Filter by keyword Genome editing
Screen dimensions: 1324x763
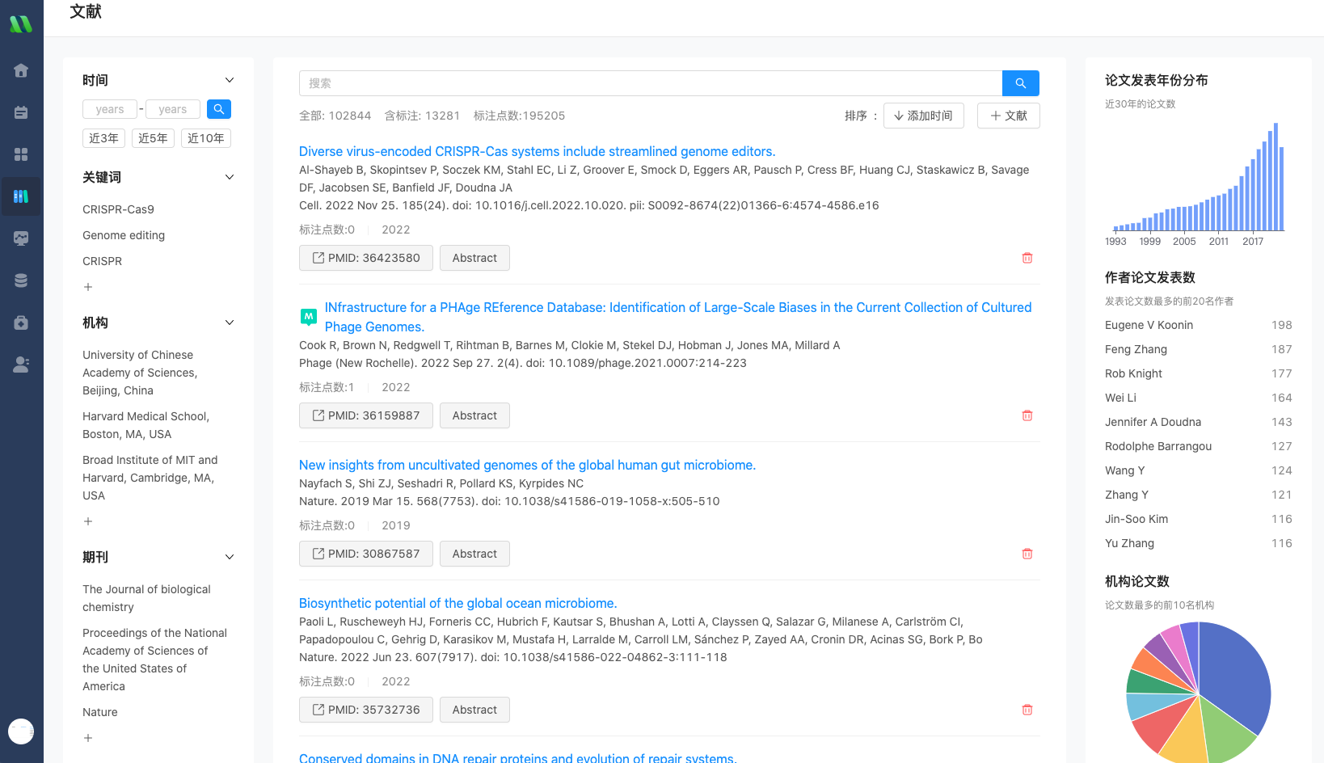124,235
